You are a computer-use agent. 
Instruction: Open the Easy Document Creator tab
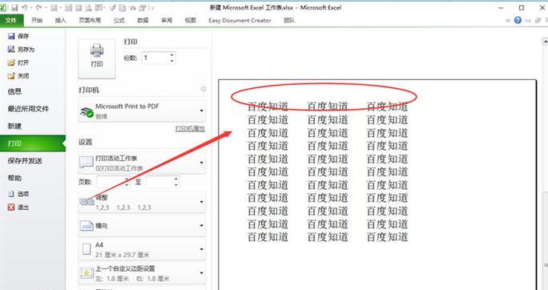coord(240,20)
